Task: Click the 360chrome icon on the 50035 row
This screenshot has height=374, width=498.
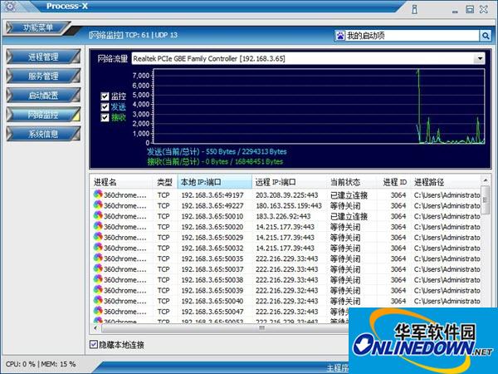Action: [98, 258]
